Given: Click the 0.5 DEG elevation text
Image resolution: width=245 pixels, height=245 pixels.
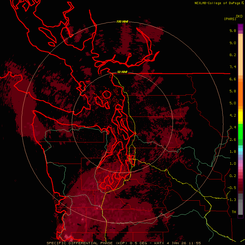Looking at the screenshot, I should tap(139, 243).
